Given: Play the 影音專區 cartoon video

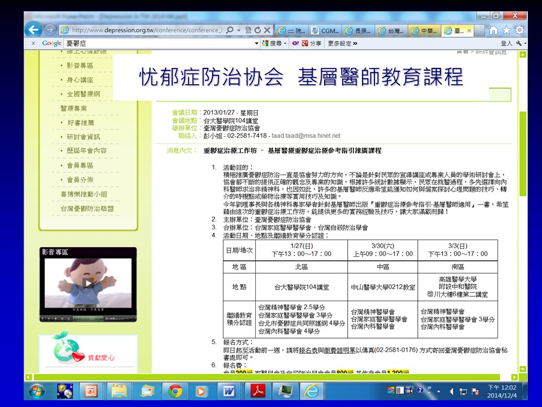Looking at the screenshot, I should (x=88, y=283).
